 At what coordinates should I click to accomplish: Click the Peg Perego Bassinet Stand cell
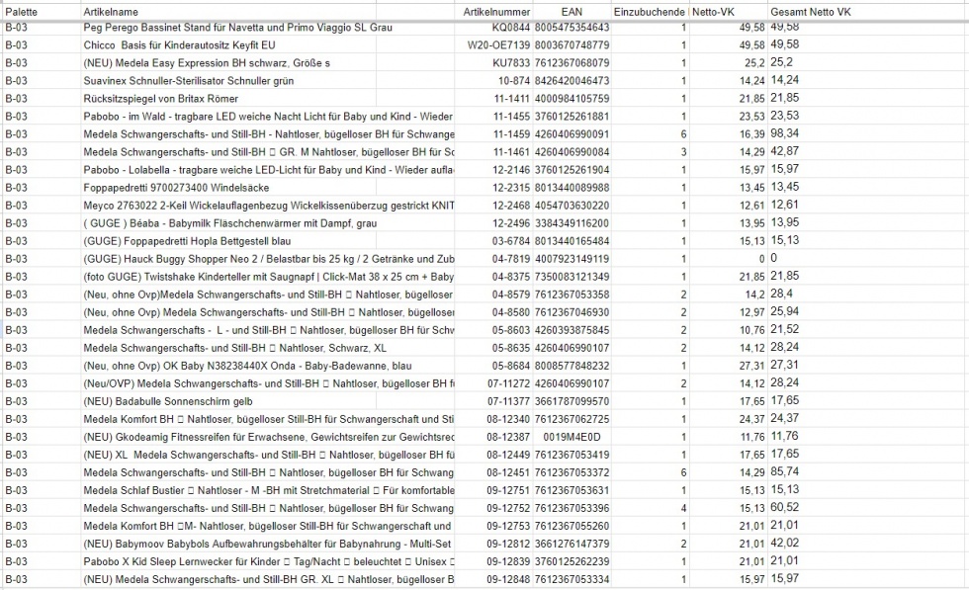[238, 28]
